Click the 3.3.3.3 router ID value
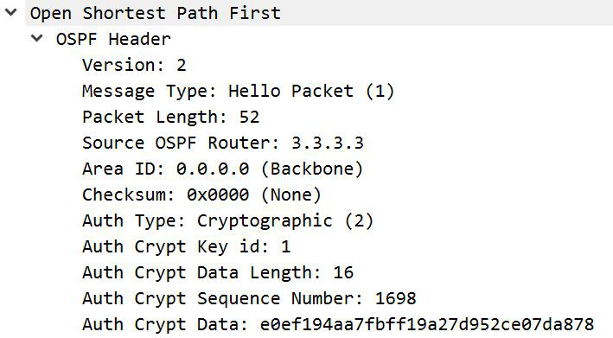The height and width of the screenshot is (338, 613). click(328, 143)
